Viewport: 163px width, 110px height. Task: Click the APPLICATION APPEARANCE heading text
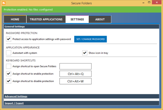pos(23,47)
